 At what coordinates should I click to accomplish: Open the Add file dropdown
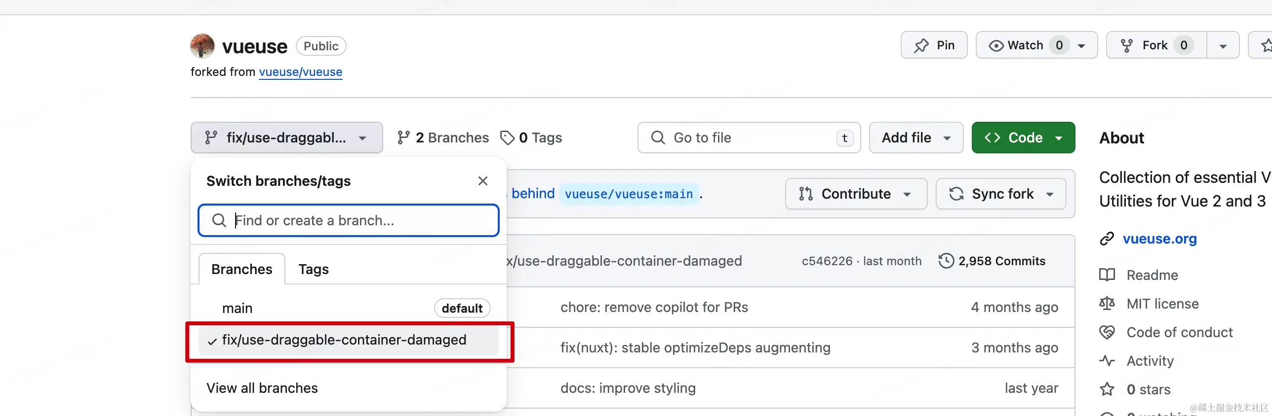[915, 138]
